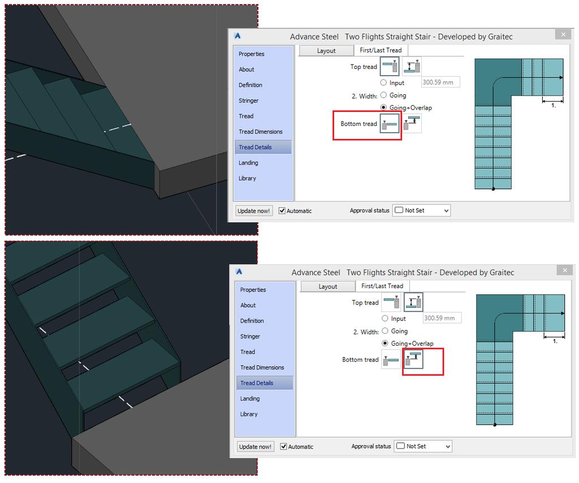Select offset Top tread icon in lower dialog
Image resolution: width=579 pixels, height=483 pixels.
click(413, 303)
